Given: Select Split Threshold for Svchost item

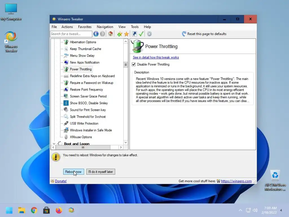Looking at the screenshot, I should point(88,117).
